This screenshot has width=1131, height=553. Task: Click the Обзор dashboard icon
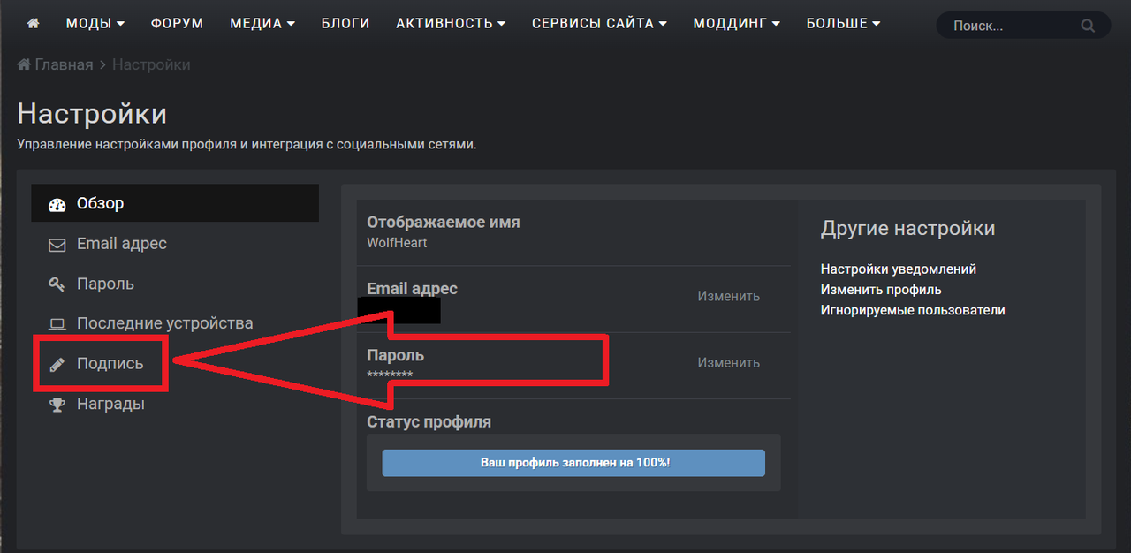click(57, 204)
